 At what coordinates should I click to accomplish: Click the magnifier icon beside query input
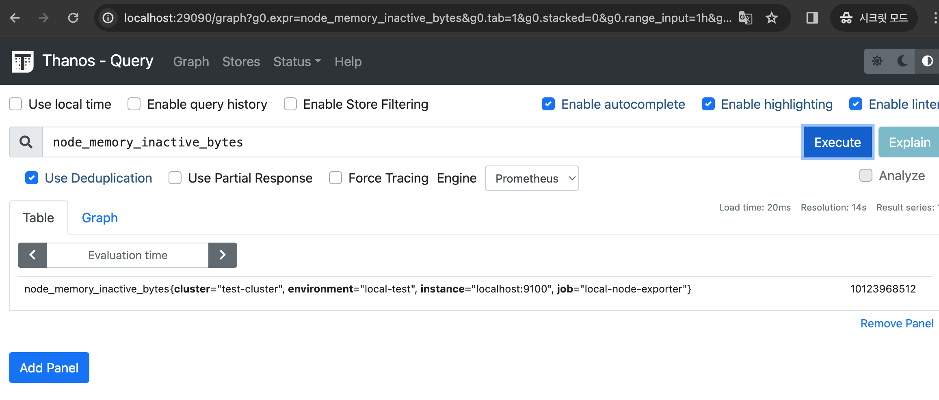coord(26,142)
